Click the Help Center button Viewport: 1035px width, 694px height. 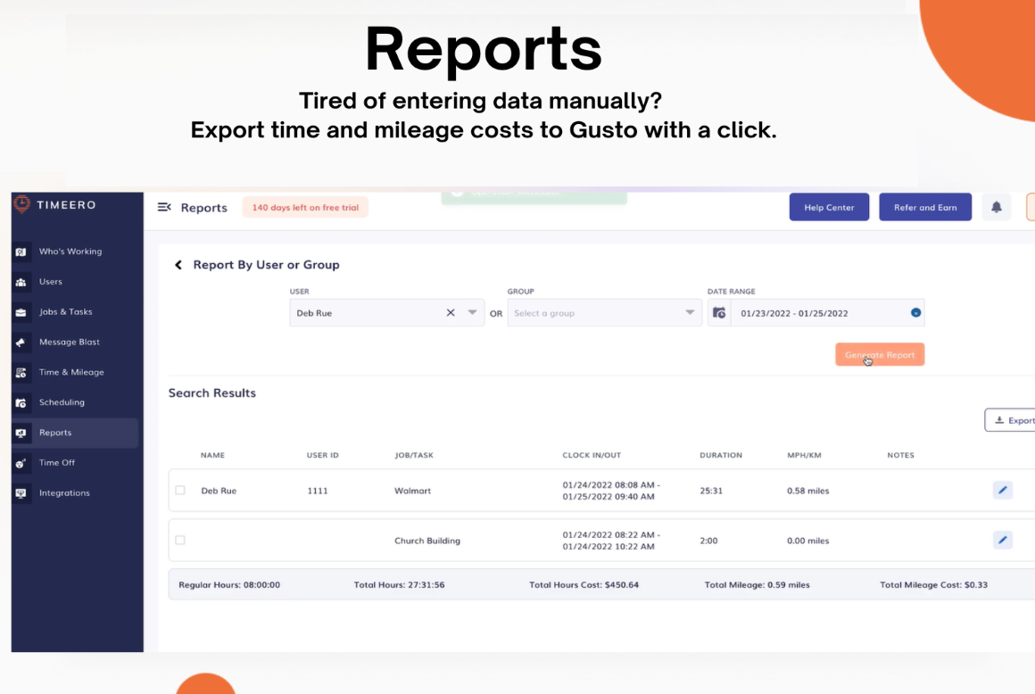(829, 207)
